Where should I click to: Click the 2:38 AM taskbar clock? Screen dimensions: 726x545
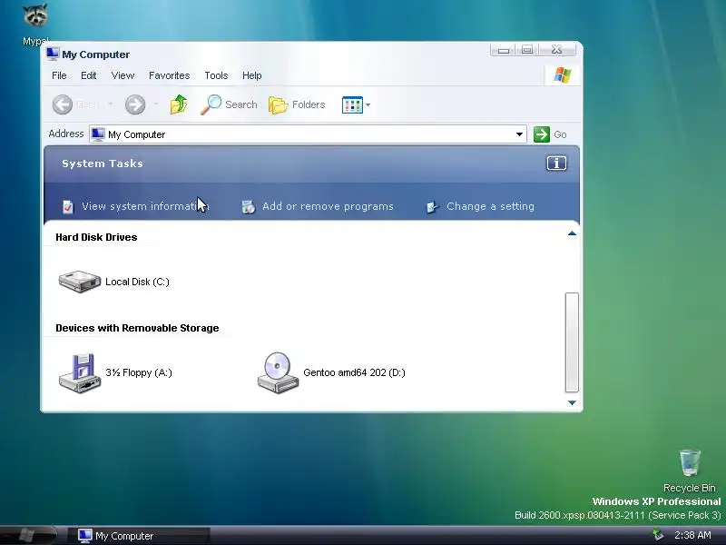[x=692, y=535]
